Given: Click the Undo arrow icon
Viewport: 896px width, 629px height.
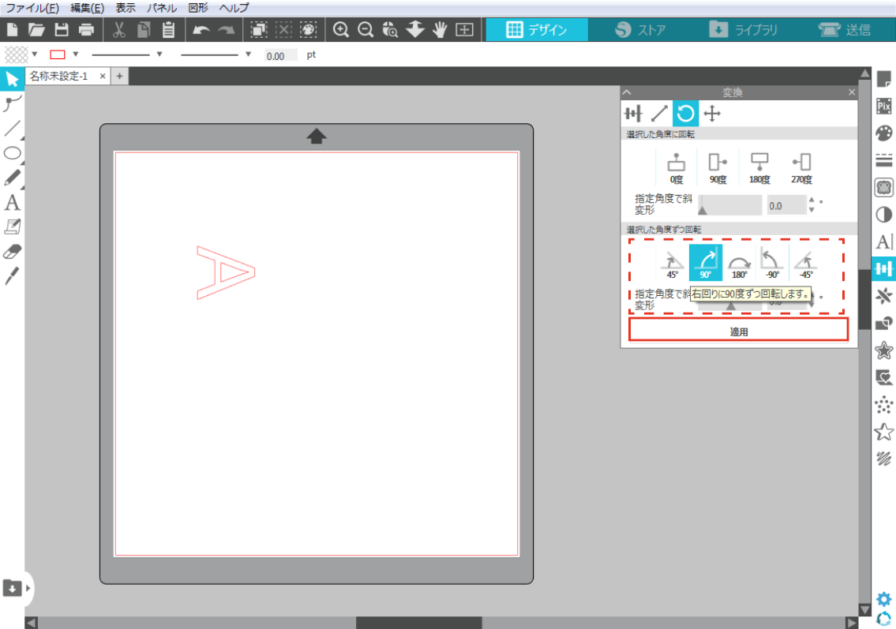Looking at the screenshot, I should tap(201, 30).
